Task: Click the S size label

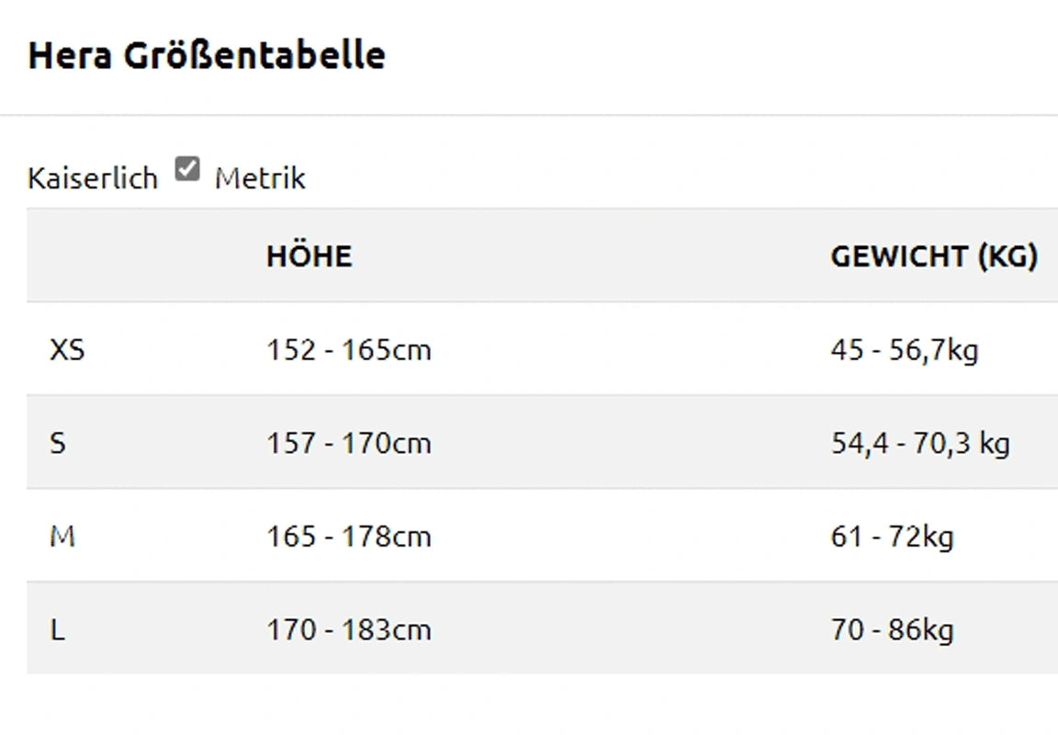Action: [58, 444]
